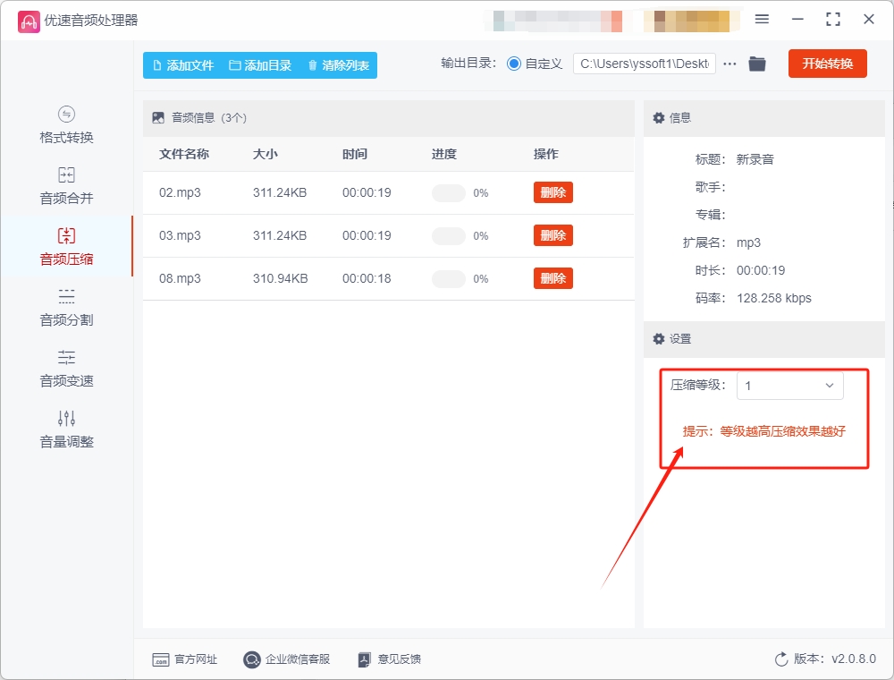Click the 操作 column header
Screen dimensions: 894x680
click(x=545, y=154)
